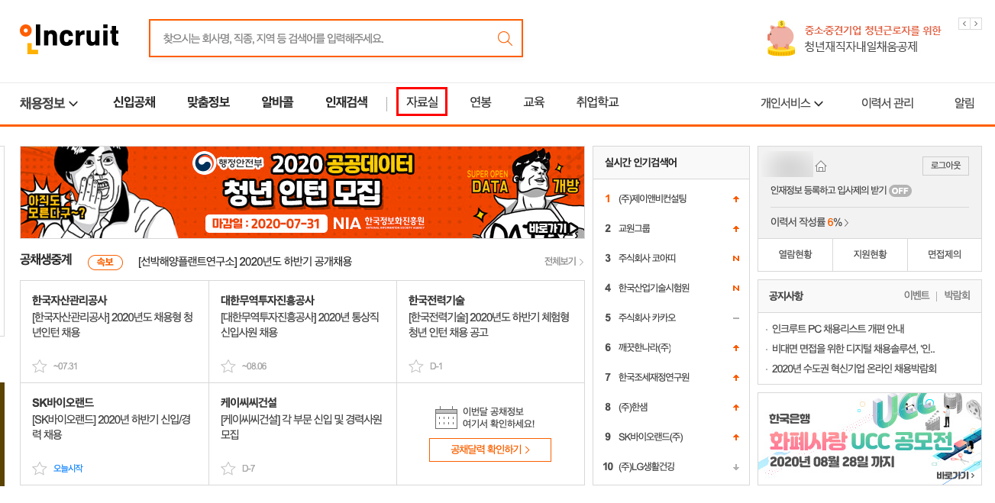Image resolution: width=995 pixels, height=503 pixels.
Task: Select trending search (주)제이앤비컨설팅
Action: click(652, 198)
